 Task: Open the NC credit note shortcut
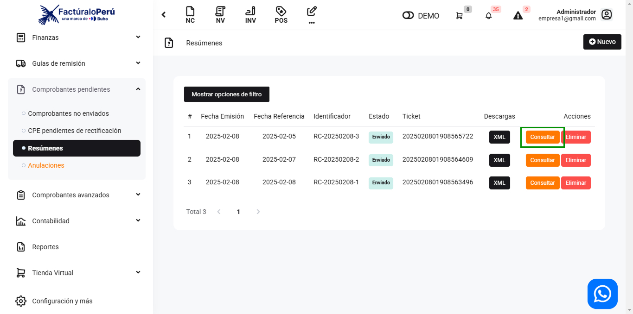click(x=190, y=15)
